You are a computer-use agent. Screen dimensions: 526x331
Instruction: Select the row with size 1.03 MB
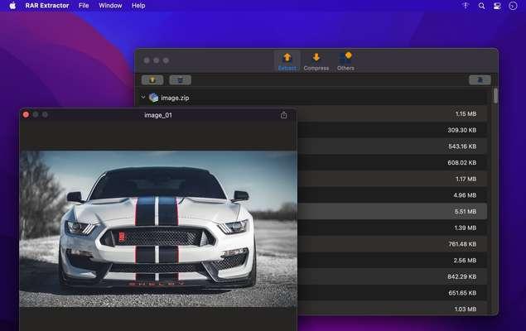pyautogui.click(x=392, y=308)
